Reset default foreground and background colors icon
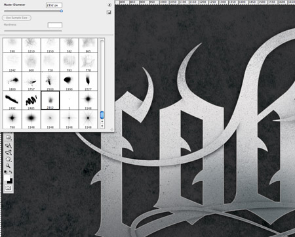The image size is (295, 237). (5, 172)
